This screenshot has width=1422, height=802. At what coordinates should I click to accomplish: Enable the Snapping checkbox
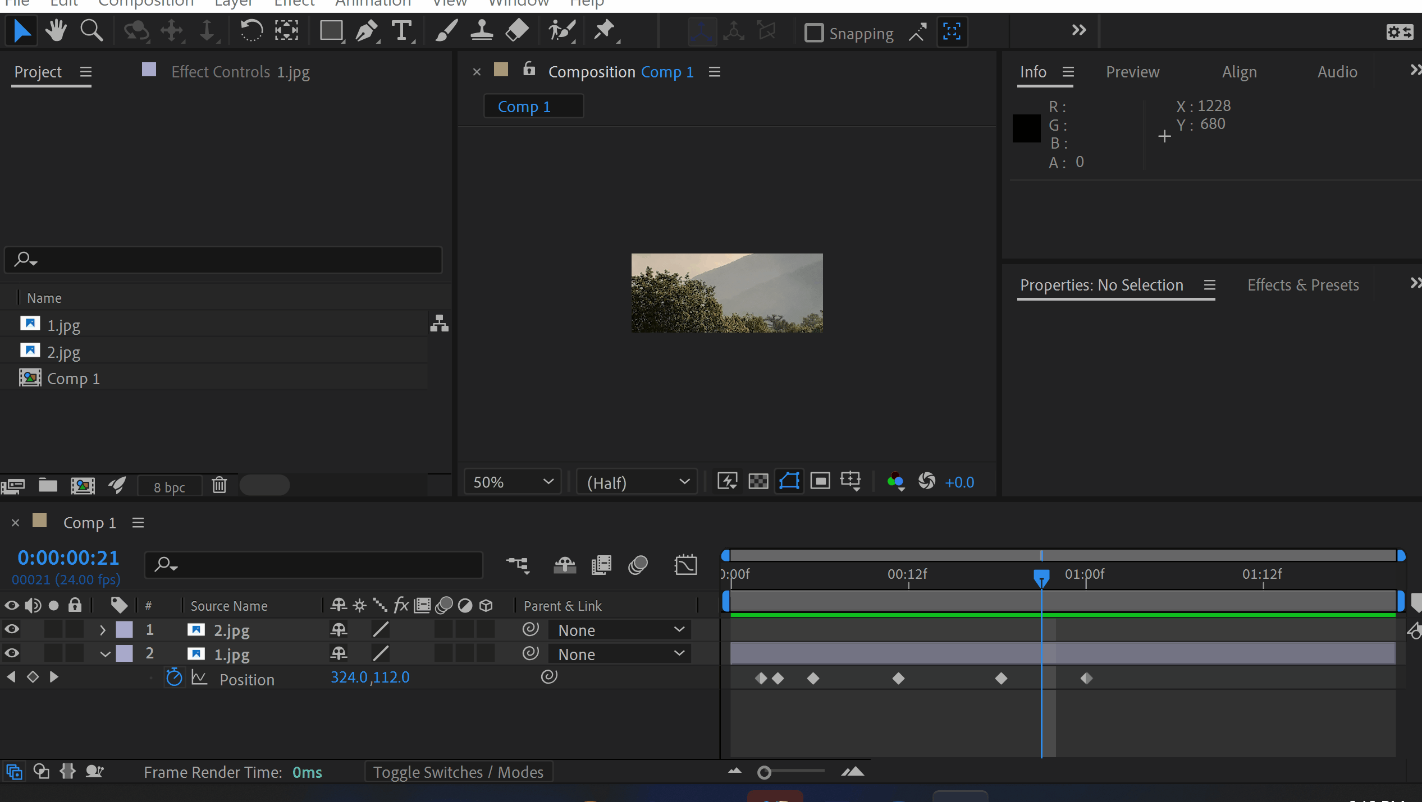[x=813, y=33]
